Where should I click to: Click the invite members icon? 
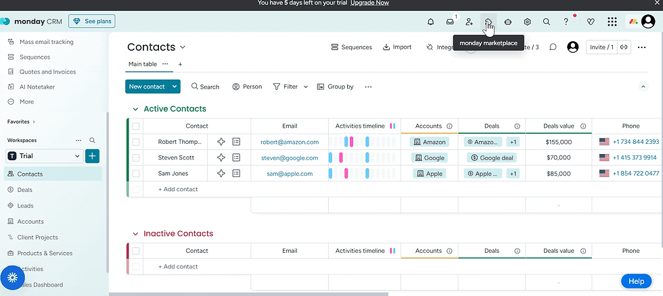coord(469,22)
